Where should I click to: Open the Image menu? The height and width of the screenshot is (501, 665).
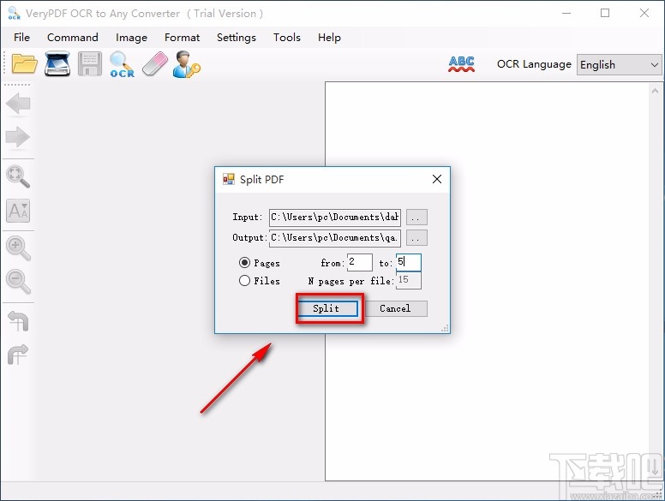tap(131, 38)
